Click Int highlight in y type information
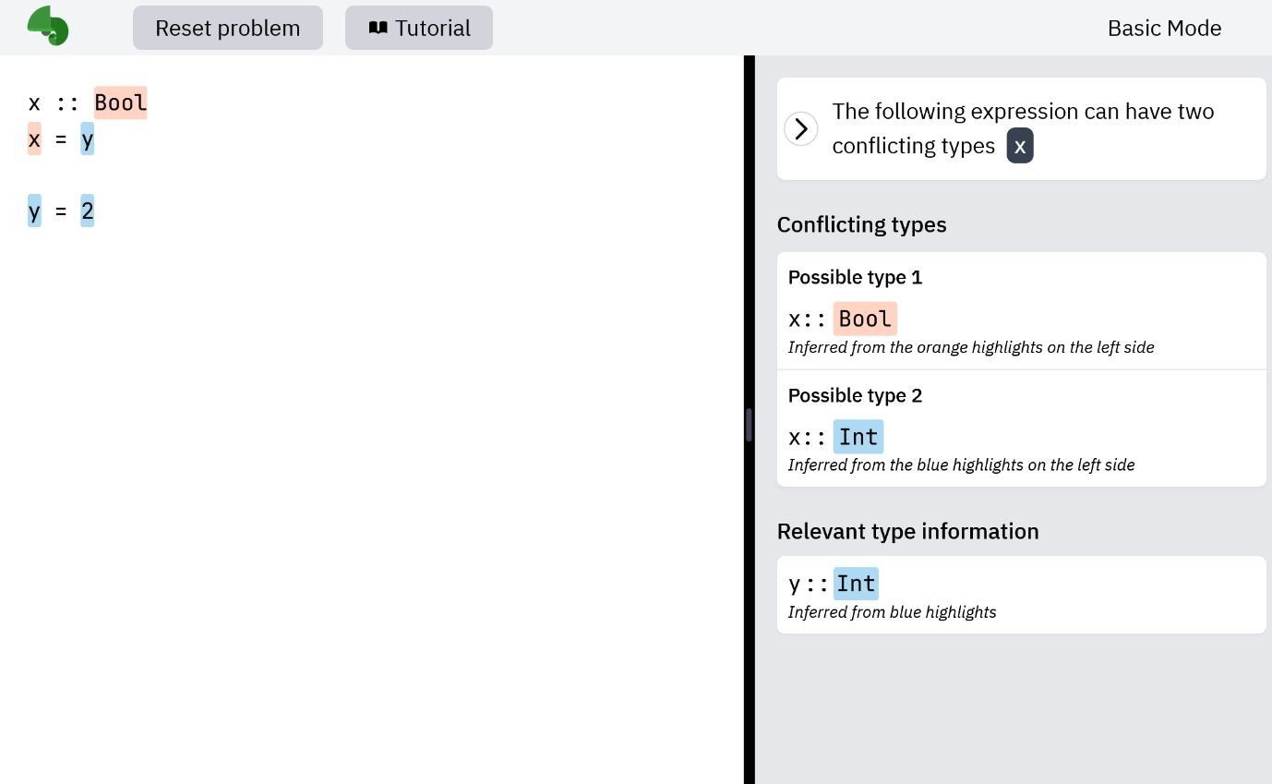Viewport: 1272px width, 784px height. [856, 584]
